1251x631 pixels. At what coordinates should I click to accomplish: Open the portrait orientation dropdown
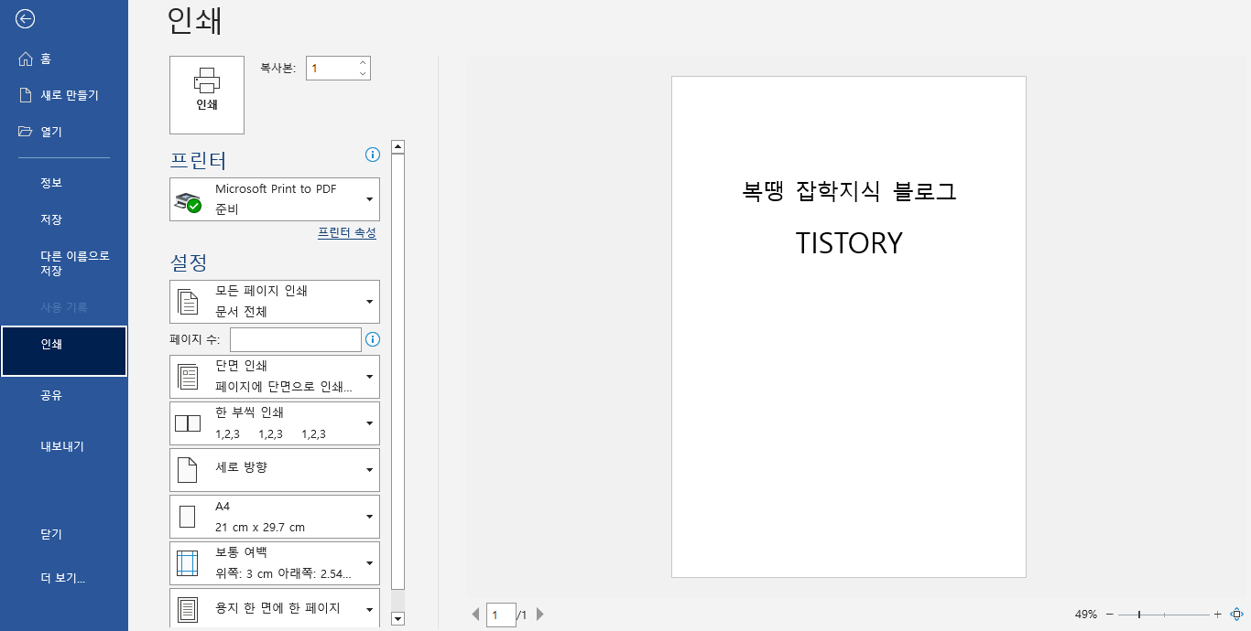point(275,470)
